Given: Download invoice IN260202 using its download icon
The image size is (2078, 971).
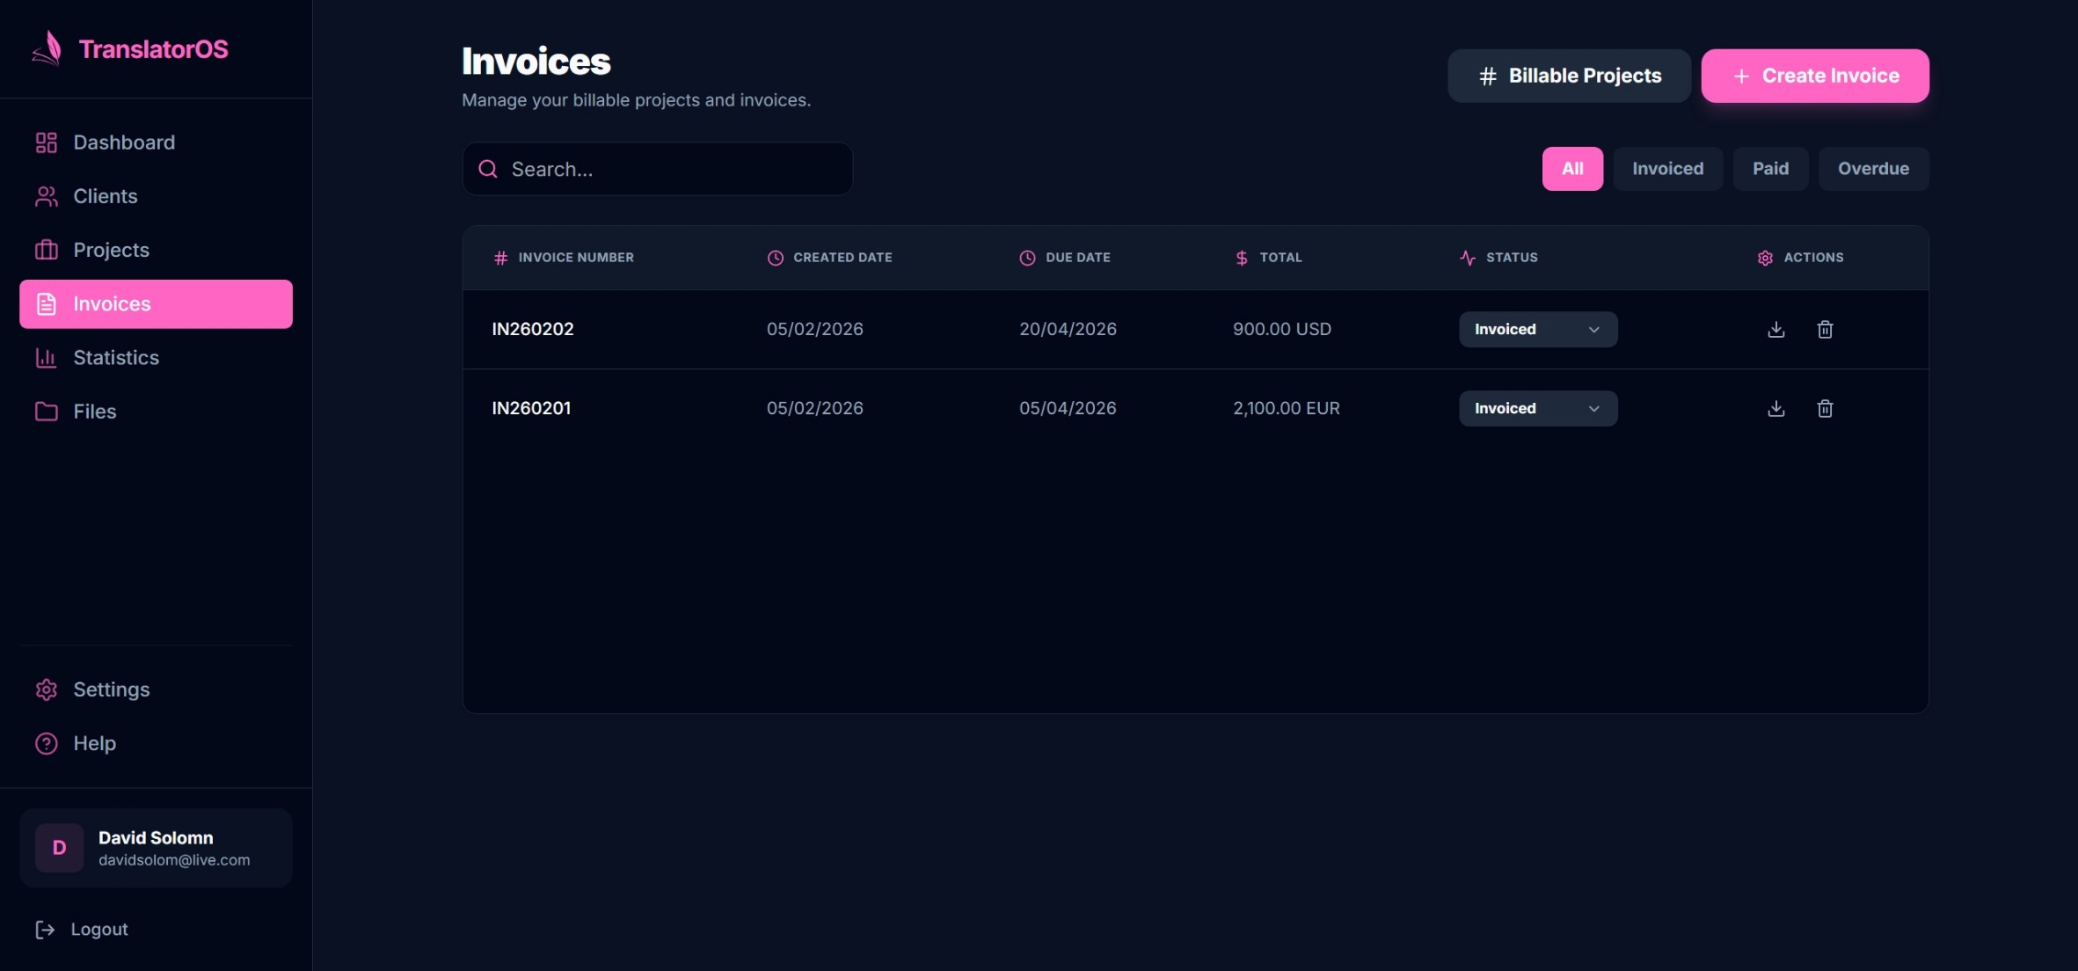Looking at the screenshot, I should (1776, 329).
